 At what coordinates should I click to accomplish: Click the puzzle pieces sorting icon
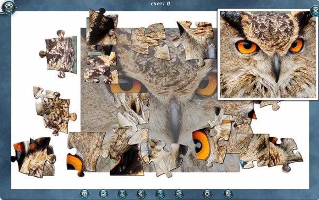click(x=179, y=194)
